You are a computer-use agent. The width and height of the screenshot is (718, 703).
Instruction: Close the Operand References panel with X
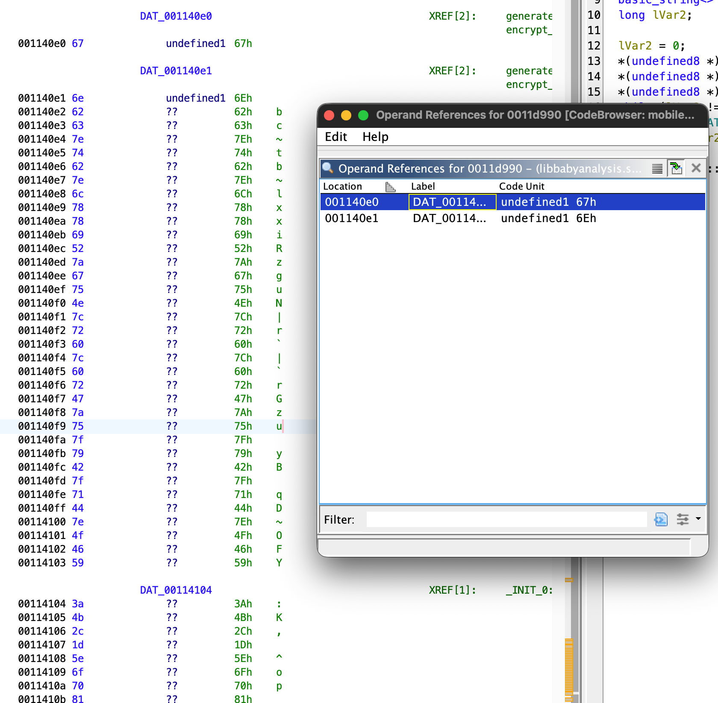(x=696, y=168)
